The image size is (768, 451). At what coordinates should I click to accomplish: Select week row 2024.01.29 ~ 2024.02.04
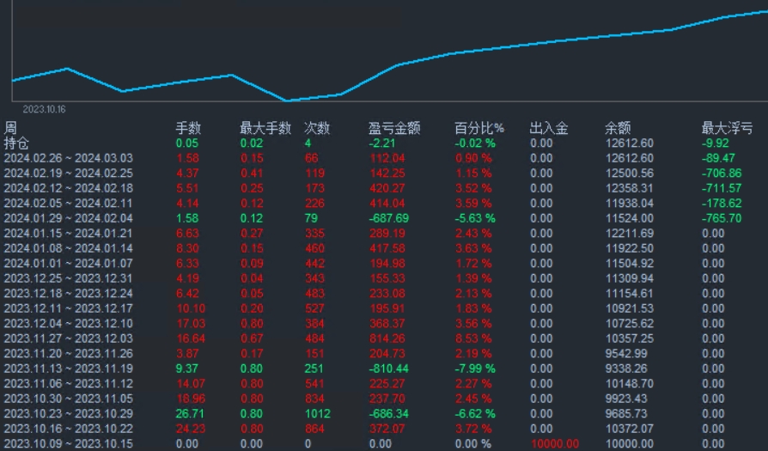69,218
